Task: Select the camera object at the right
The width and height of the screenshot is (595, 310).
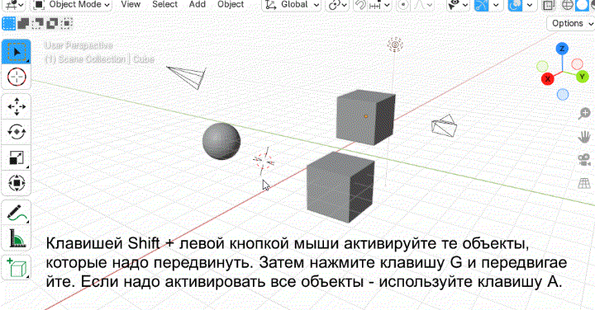Action: click(445, 126)
